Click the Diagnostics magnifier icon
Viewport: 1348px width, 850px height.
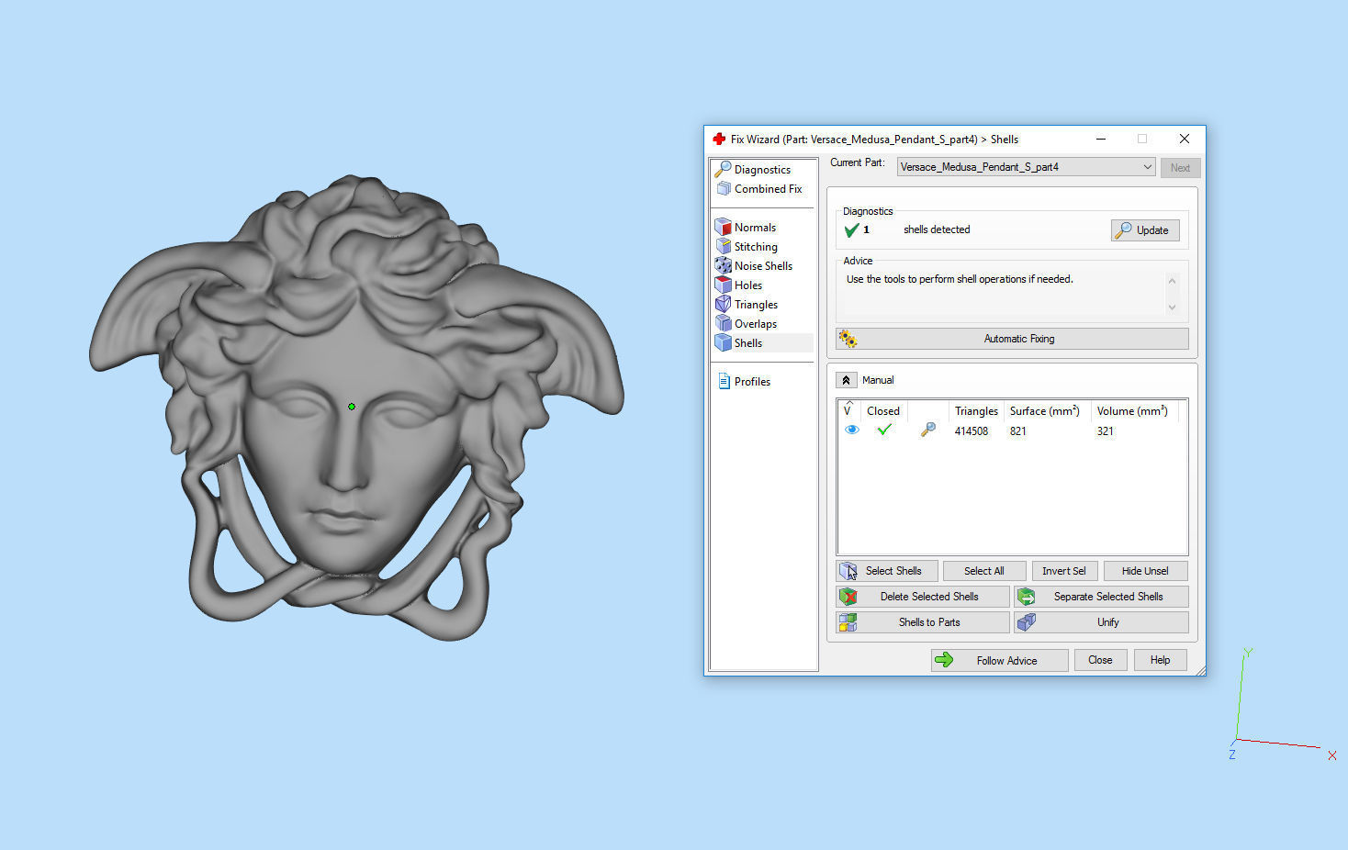tap(723, 169)
